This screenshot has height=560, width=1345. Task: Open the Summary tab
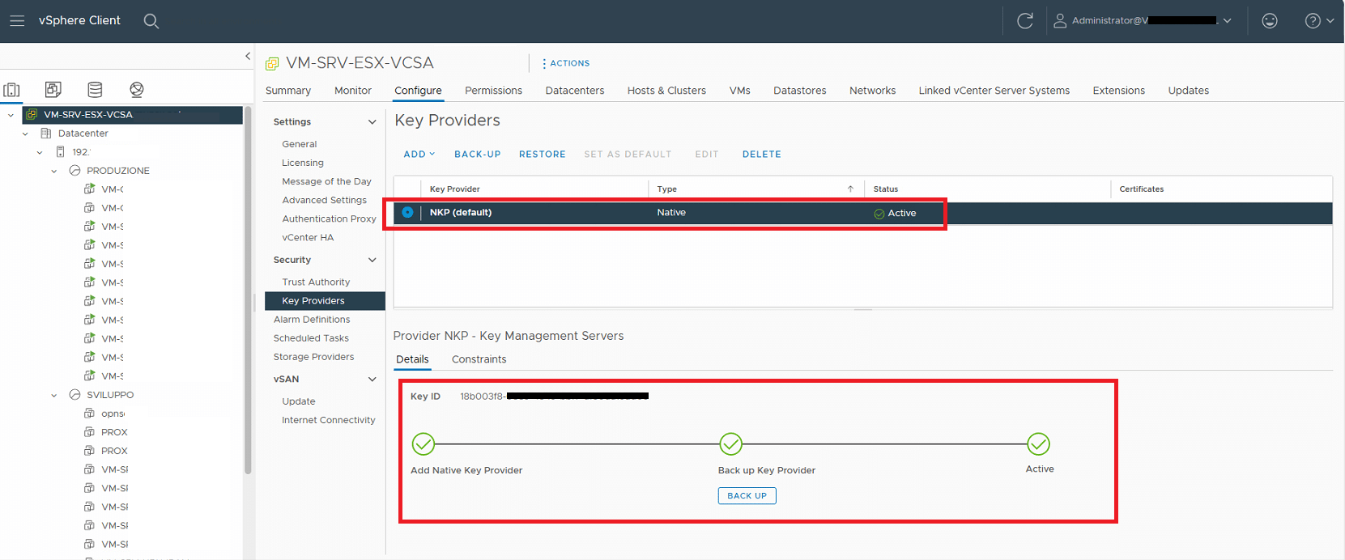click(288, 91)
